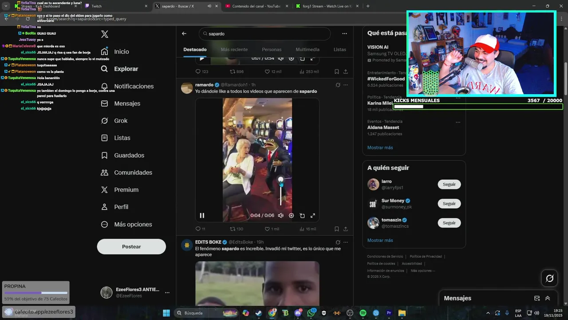The image size is (568, 320).
Task: Repost the top post with 896 reposts
Action: tap(236, 72)
